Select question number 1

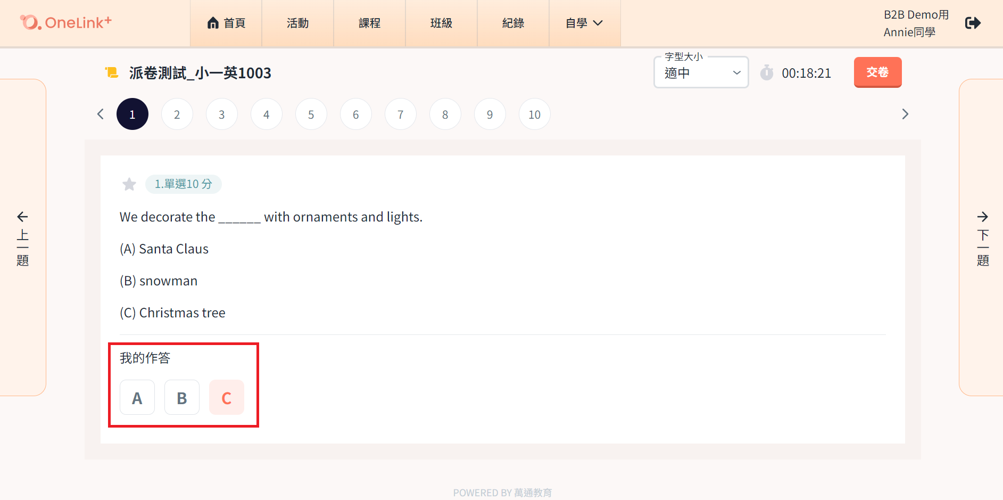tap(132, 114)
